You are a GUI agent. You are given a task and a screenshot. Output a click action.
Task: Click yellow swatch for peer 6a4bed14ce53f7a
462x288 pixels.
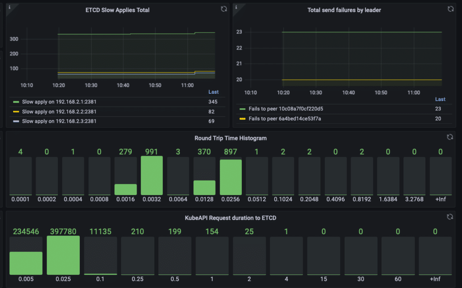click(242, 119)
